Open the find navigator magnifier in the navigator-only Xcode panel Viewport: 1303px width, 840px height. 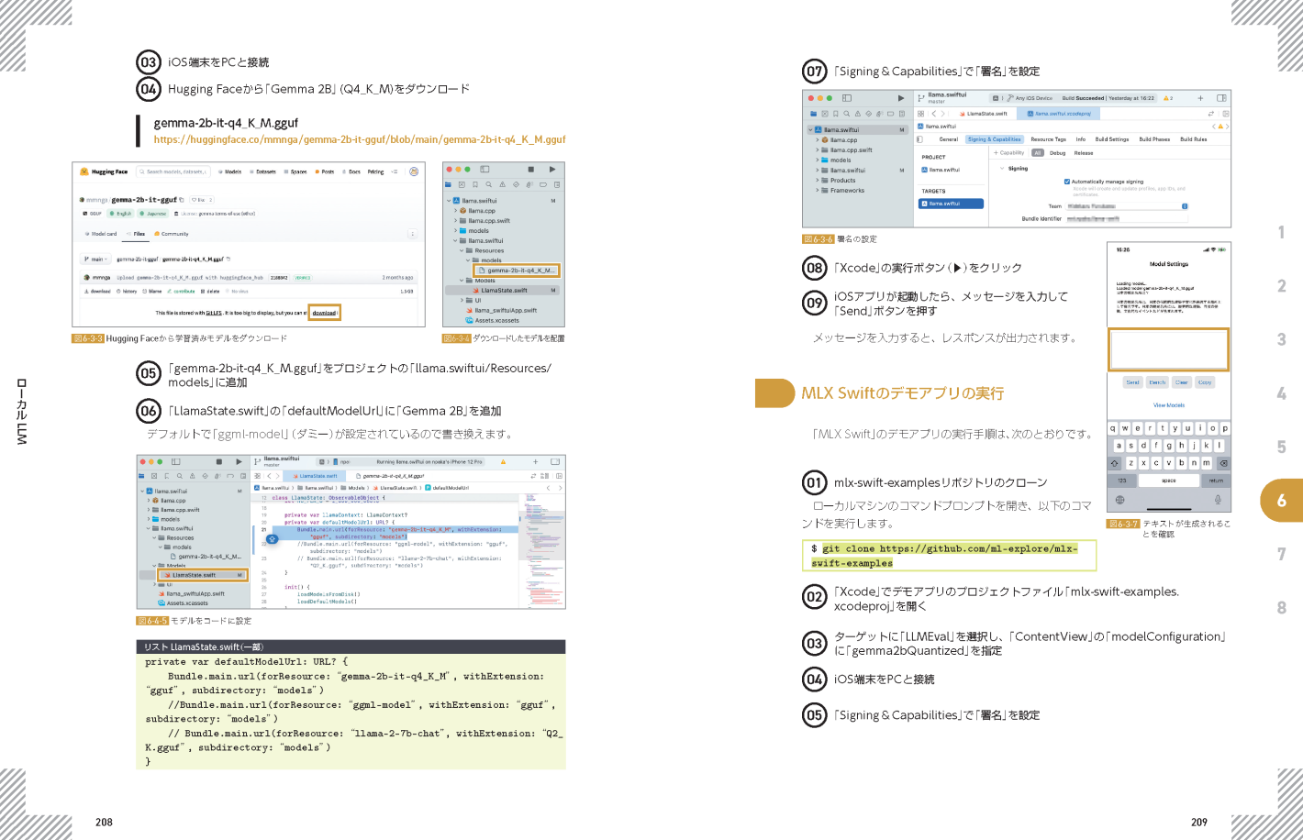pyautogui.click(x=489, y=185)
